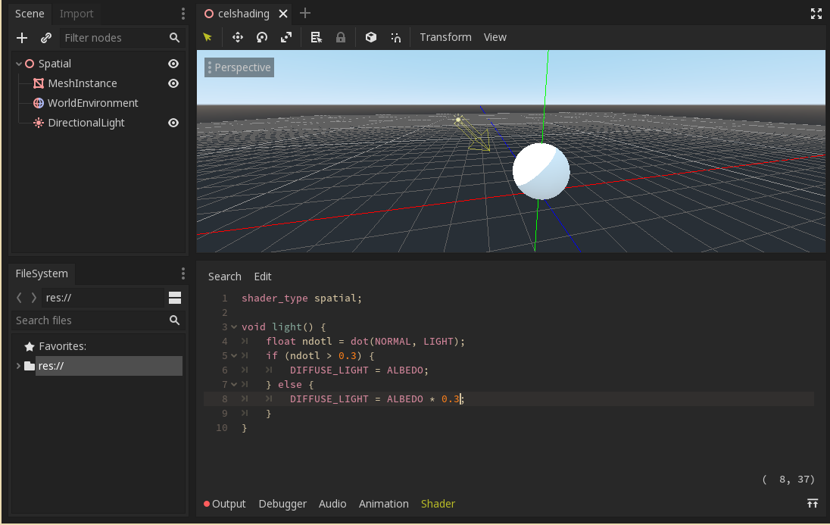
Task: Click the res:// path field
Action: click(x=103, y=298)
